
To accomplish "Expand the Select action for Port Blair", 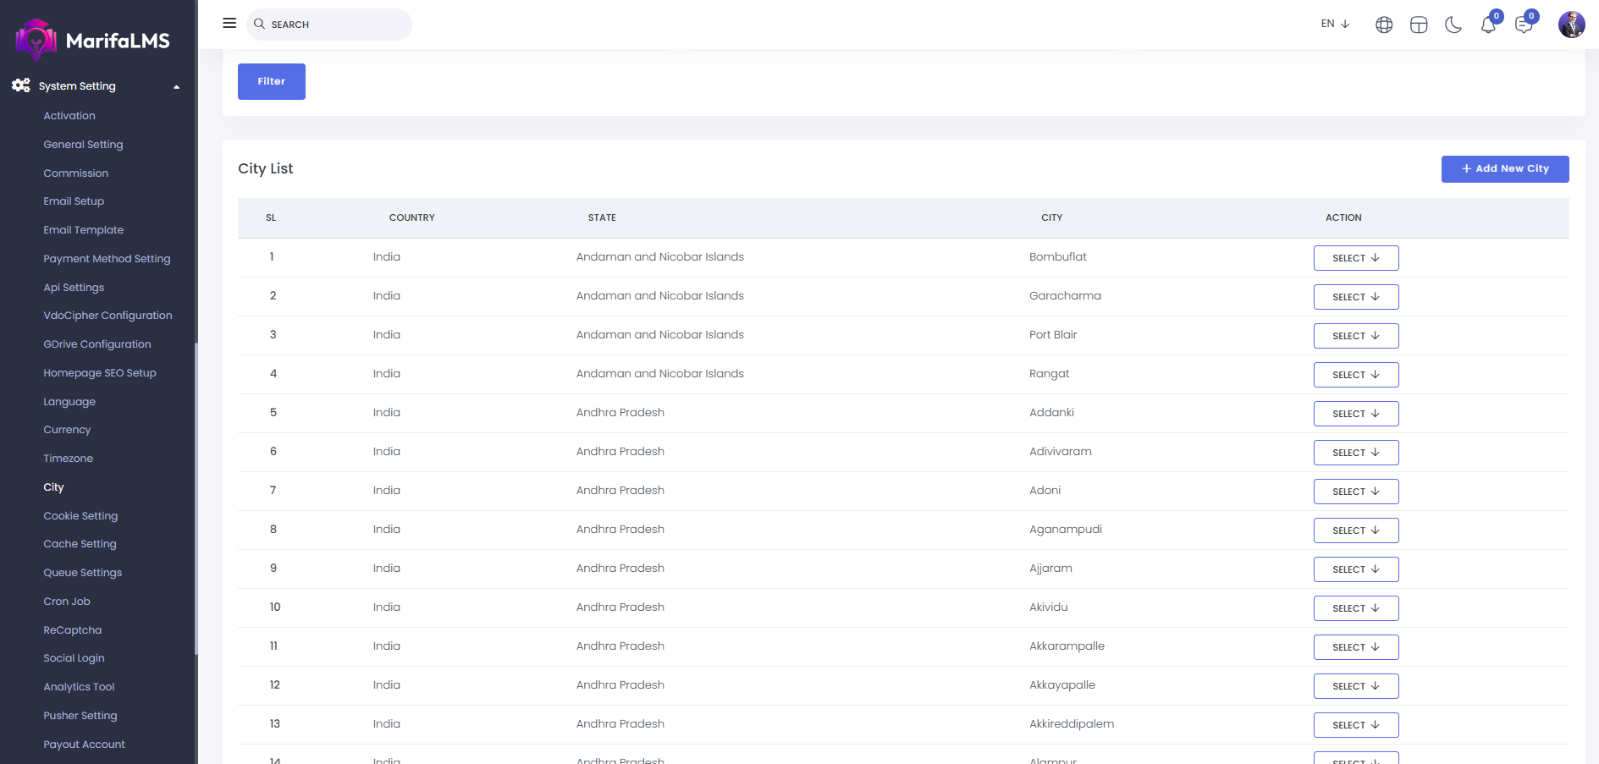I will coord(1355,336).
